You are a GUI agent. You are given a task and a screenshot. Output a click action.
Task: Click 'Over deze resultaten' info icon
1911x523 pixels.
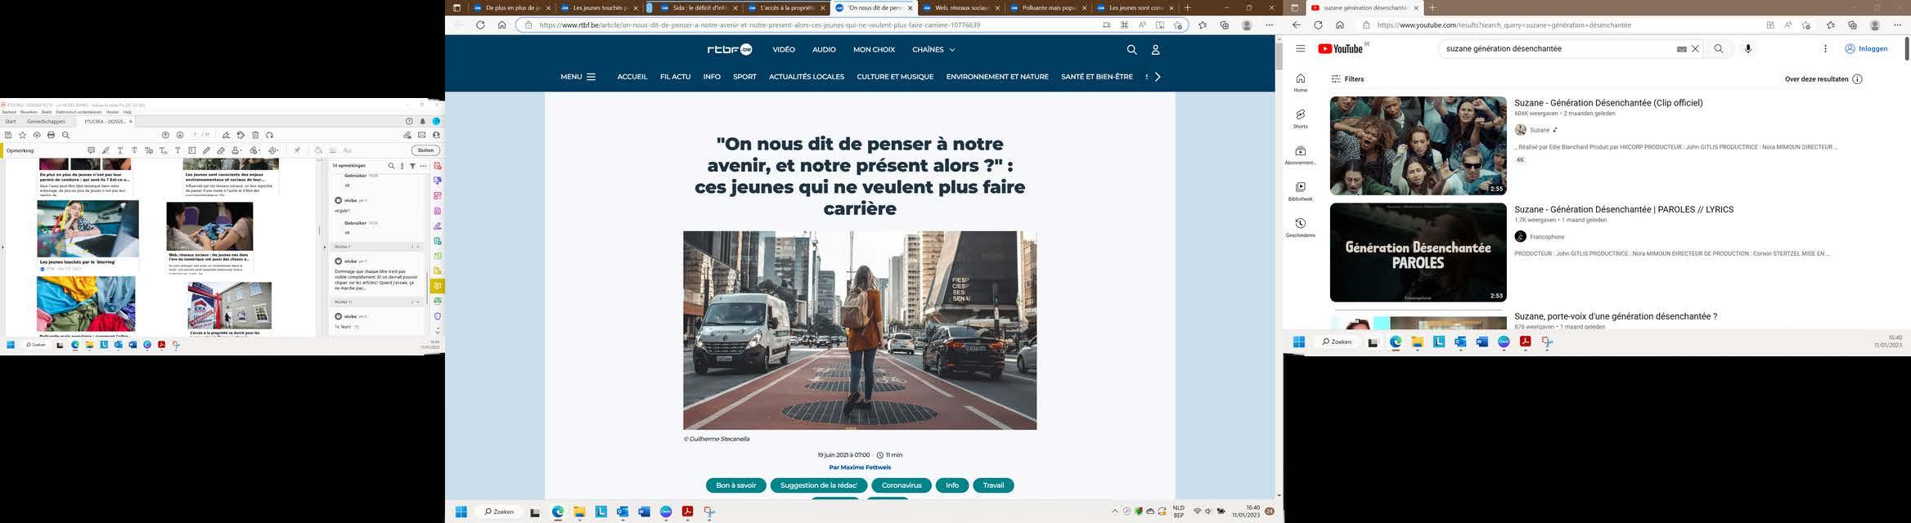tap(1857, 79)
